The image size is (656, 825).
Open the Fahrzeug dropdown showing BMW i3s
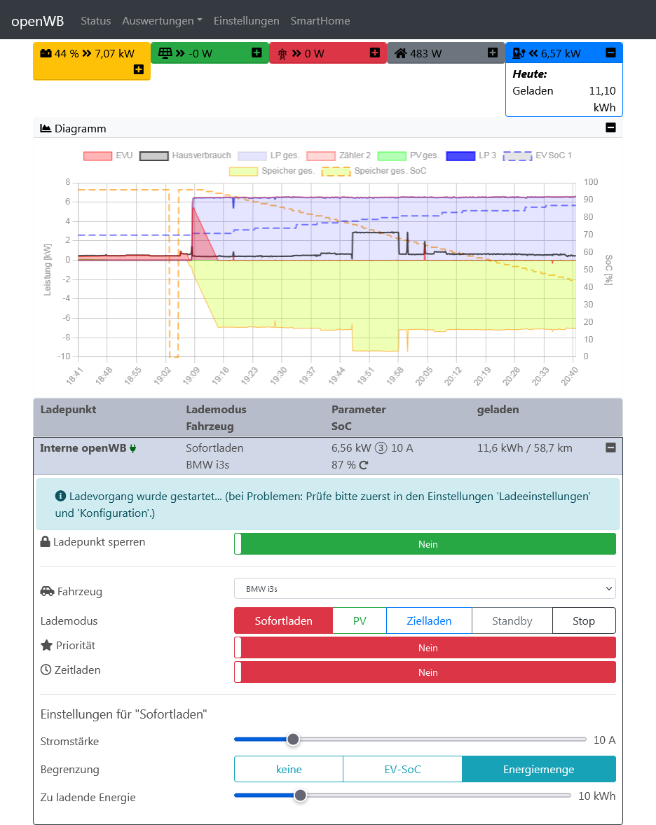click(x=425, y=589)
